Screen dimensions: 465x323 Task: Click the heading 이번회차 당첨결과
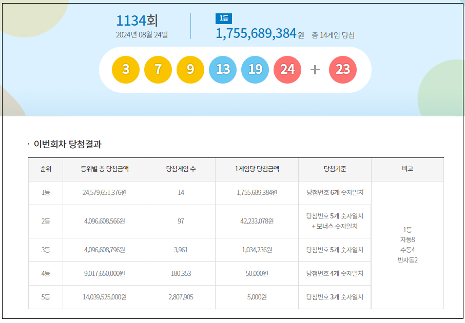[68, 144]
